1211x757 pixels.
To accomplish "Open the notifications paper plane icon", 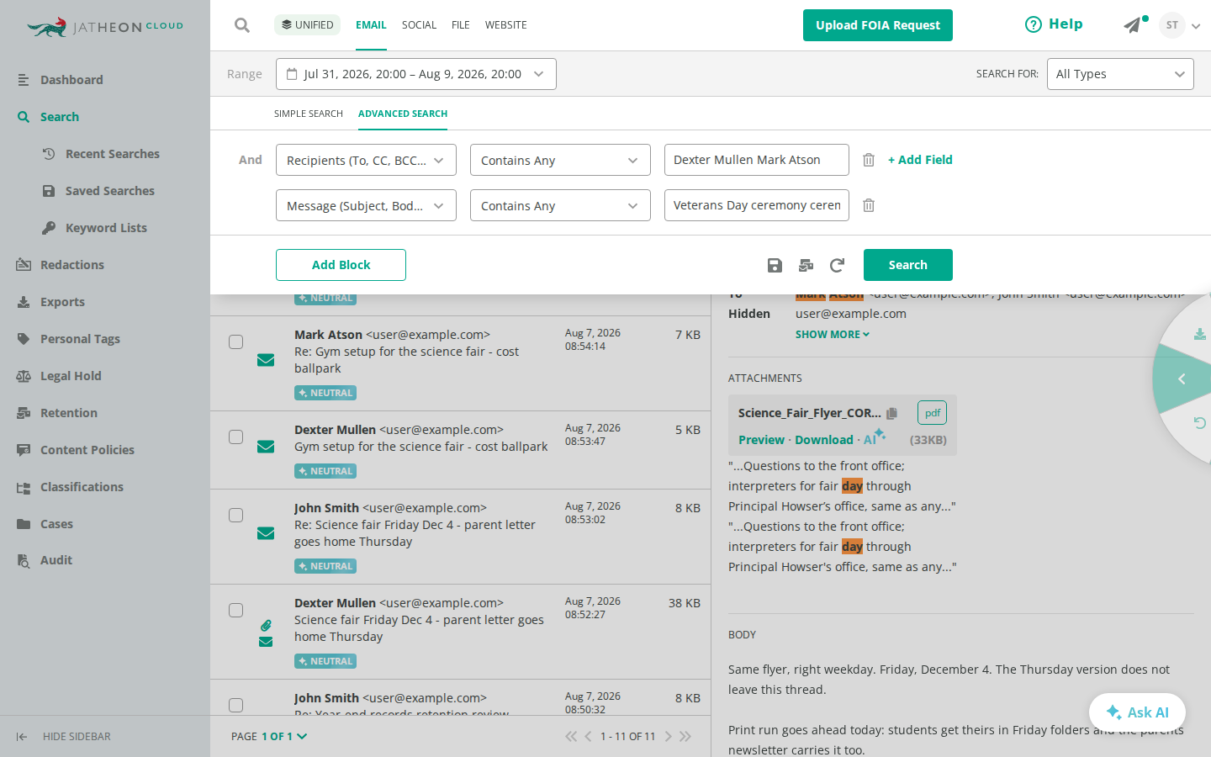I will tap(1133, 25).
